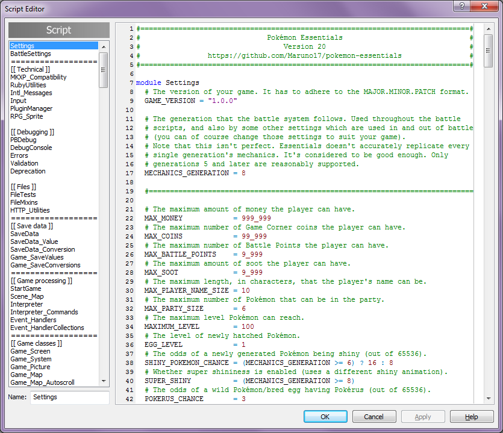Click the code editor vertical scrollbar thumb

pyautogui.click(x=488, y=50)
